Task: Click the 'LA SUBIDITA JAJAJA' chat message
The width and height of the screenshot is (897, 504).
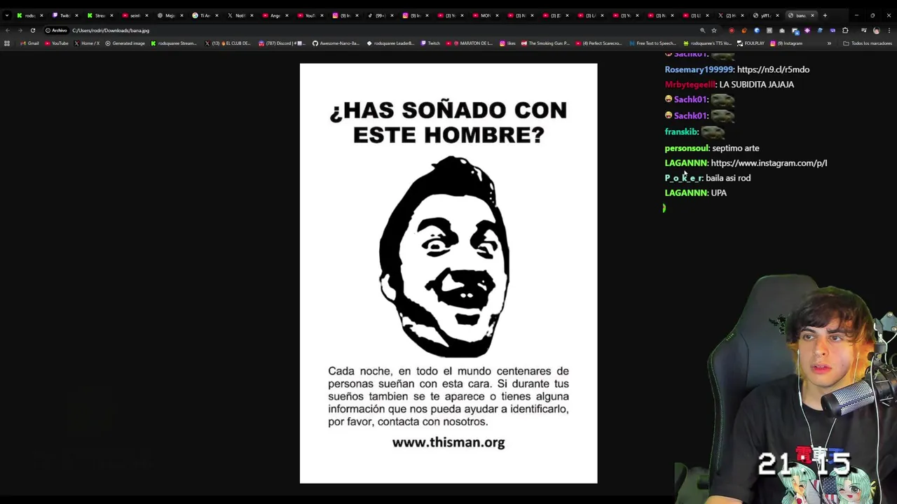Action: pos(756,85)
